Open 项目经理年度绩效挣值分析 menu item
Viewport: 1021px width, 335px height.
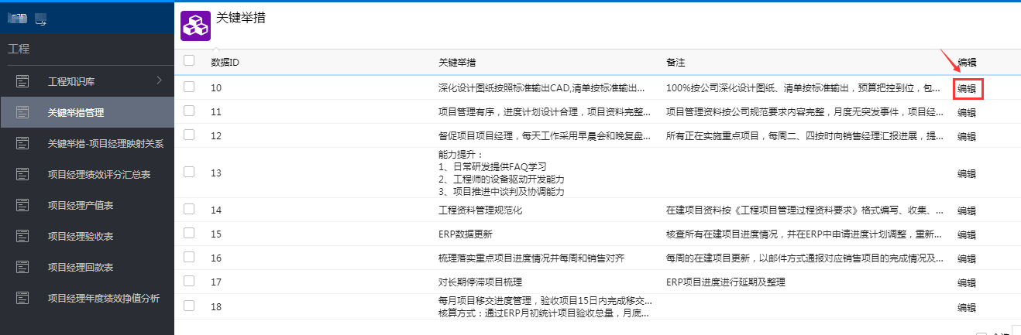pyautogui.click(x=103, y=298)
